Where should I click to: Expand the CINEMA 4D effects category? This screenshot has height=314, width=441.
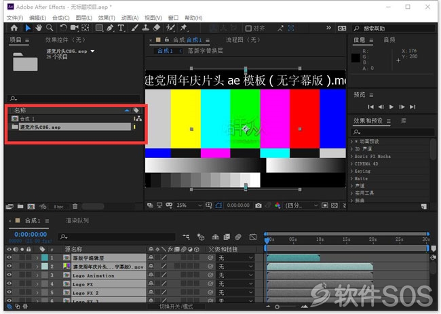tap(351, 163)
